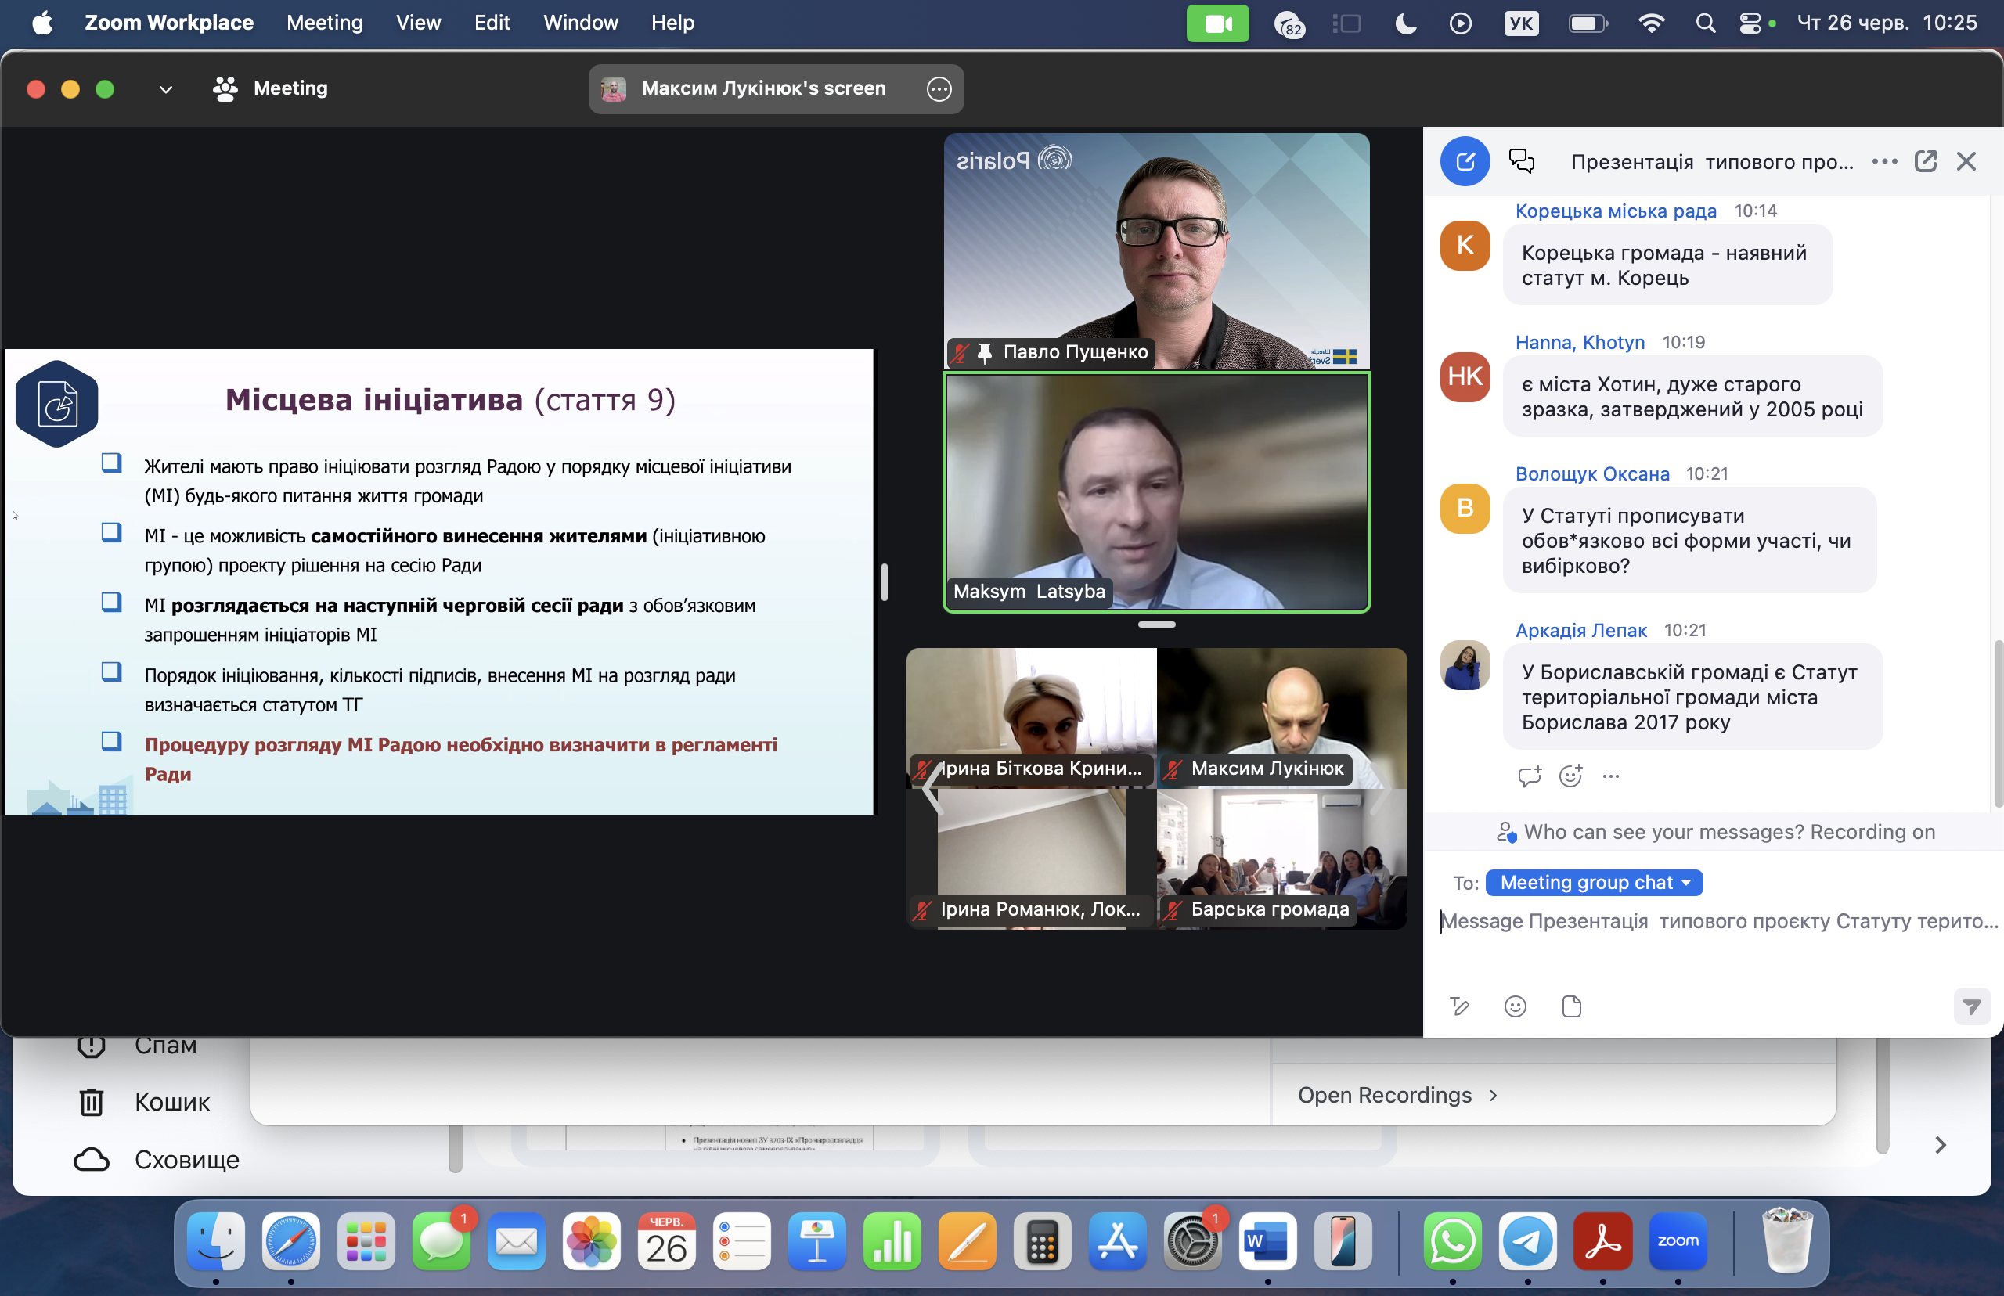Viewport: 2004px width, 1296px height.
Task: Open the Meeting group chat recipient dropdown
Action: point(1594,882)
